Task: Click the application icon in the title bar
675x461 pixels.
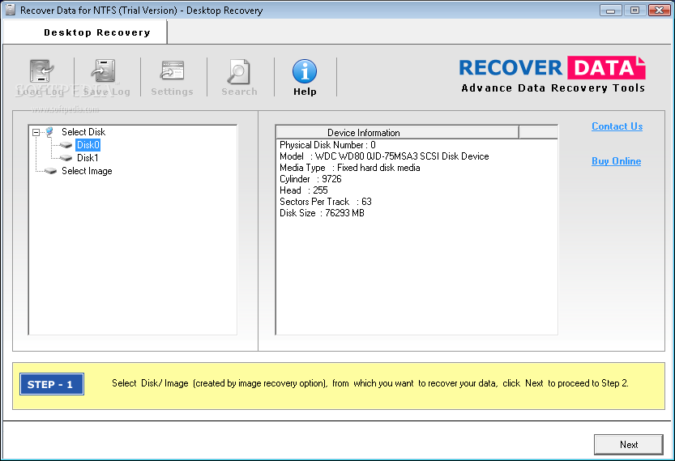Action: pos(11,10)
